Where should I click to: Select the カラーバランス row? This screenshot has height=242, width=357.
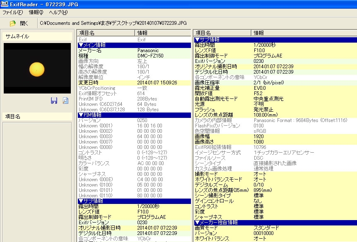134,163
